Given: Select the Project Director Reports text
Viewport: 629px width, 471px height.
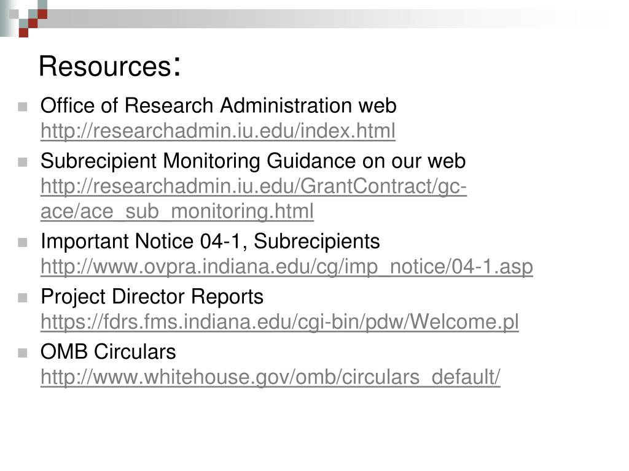Looking at the screenshot, I should pyautogui.click(x=152, y=297).
